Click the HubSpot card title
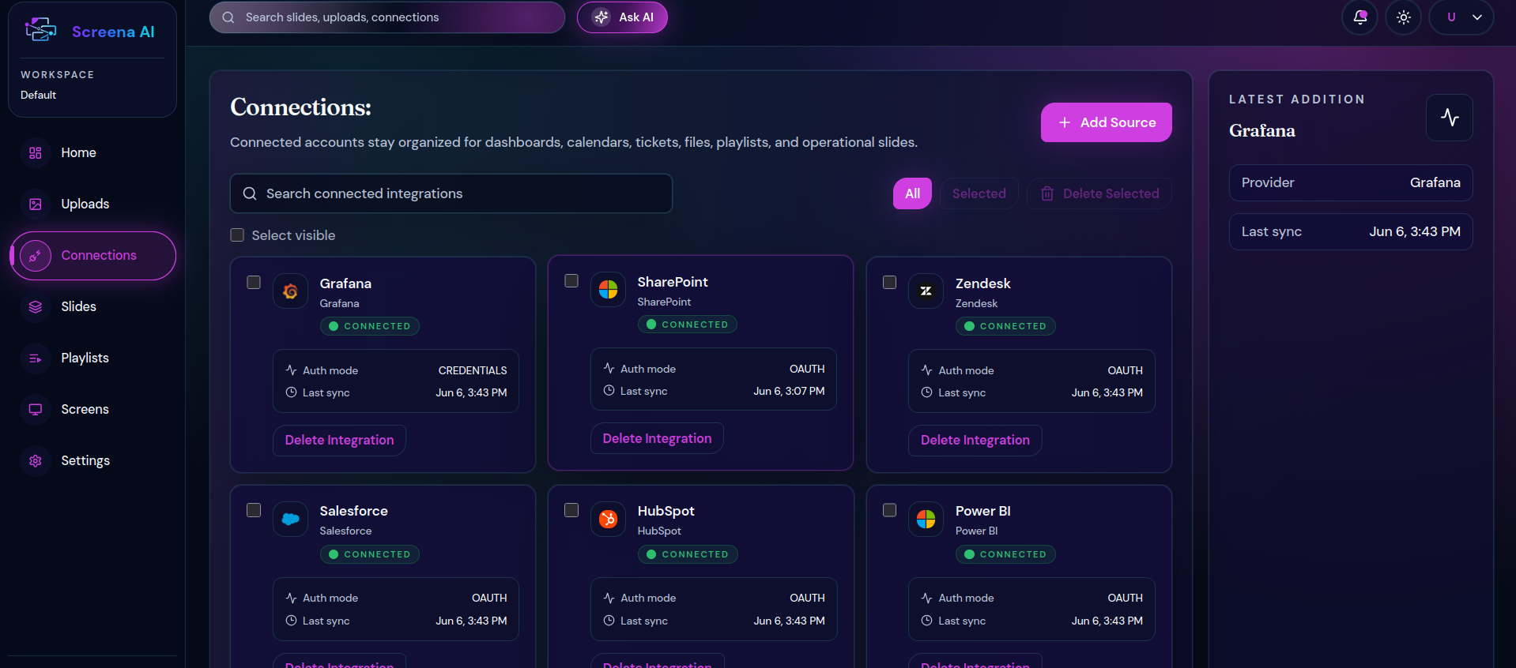Viewport: 1516px width, 668px height. pyautogui.click(x=666, y=511)
